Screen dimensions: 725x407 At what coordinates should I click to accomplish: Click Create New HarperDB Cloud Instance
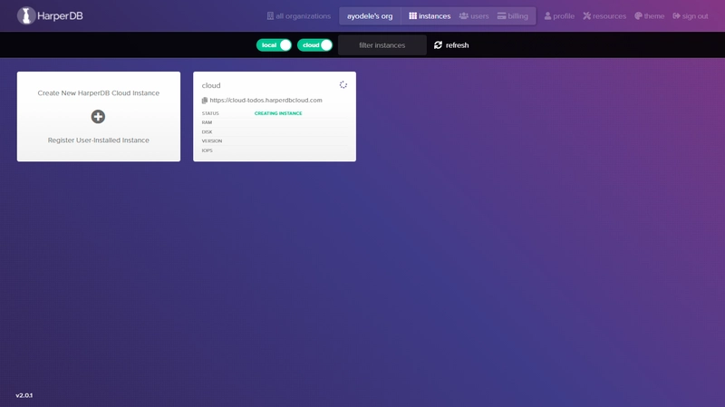(99, 93)
